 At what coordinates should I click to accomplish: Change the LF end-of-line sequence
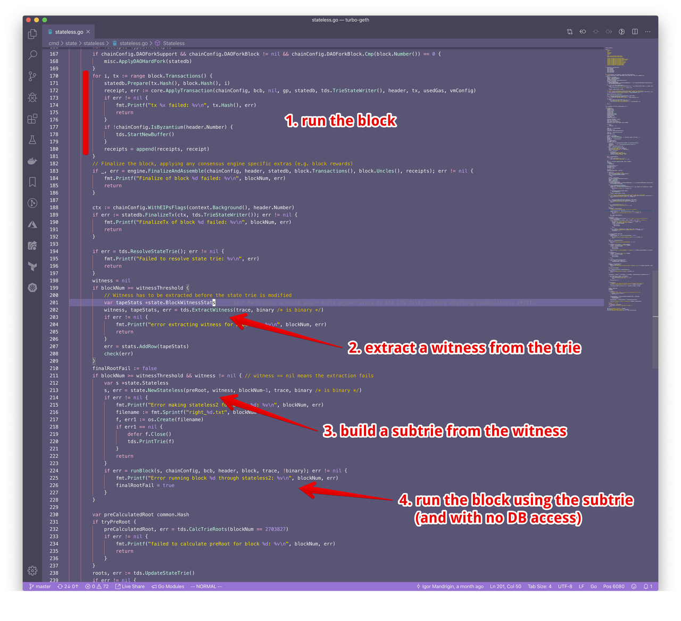[582, 586]
